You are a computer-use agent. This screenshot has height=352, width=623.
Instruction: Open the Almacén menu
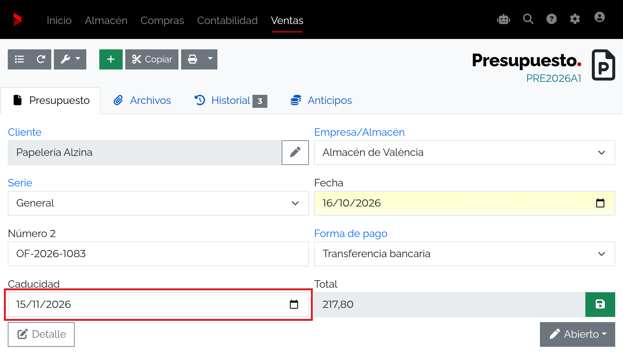click(x=106, y=20)
